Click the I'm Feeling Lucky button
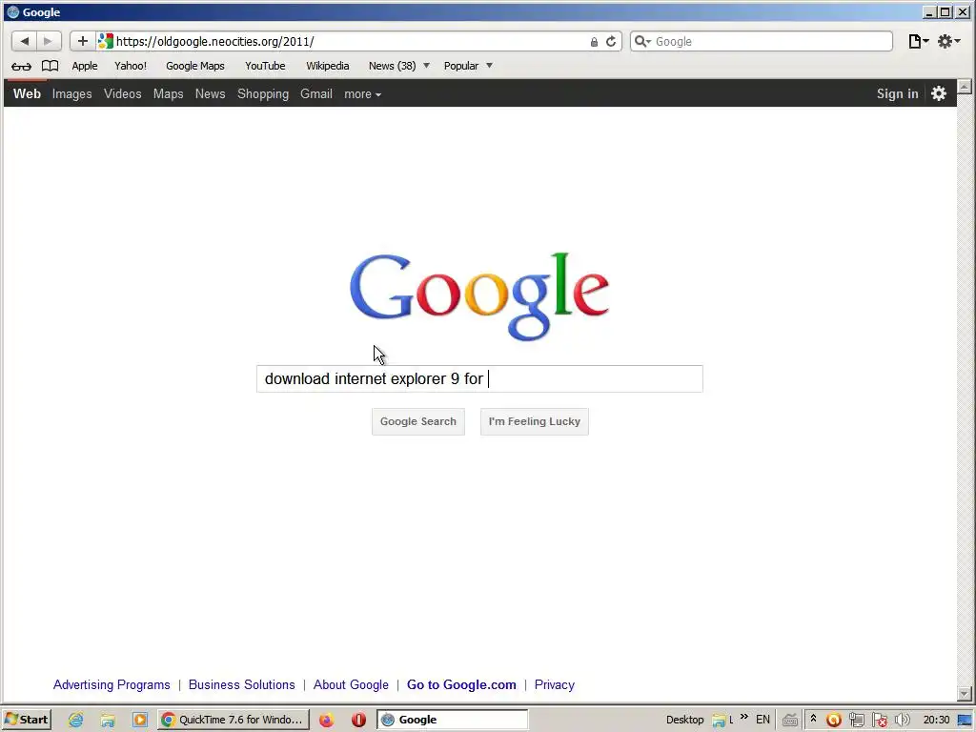 [x=534, y=421]
